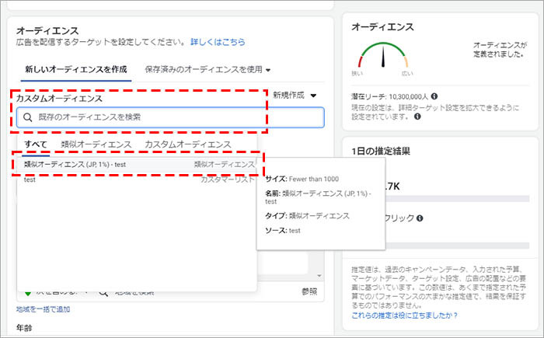The width and height of the screenshot is (544, 338).
Task: Click the search magnifier icon in audience field
Action: pos(28,117)
